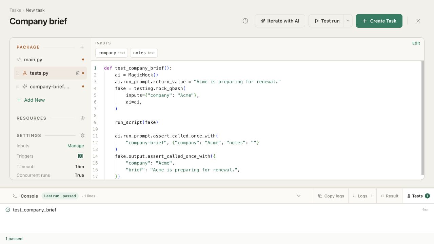Viewport: 434px width, 244px height.
Task: Switch to the Result tab
Action: [390, 196]
